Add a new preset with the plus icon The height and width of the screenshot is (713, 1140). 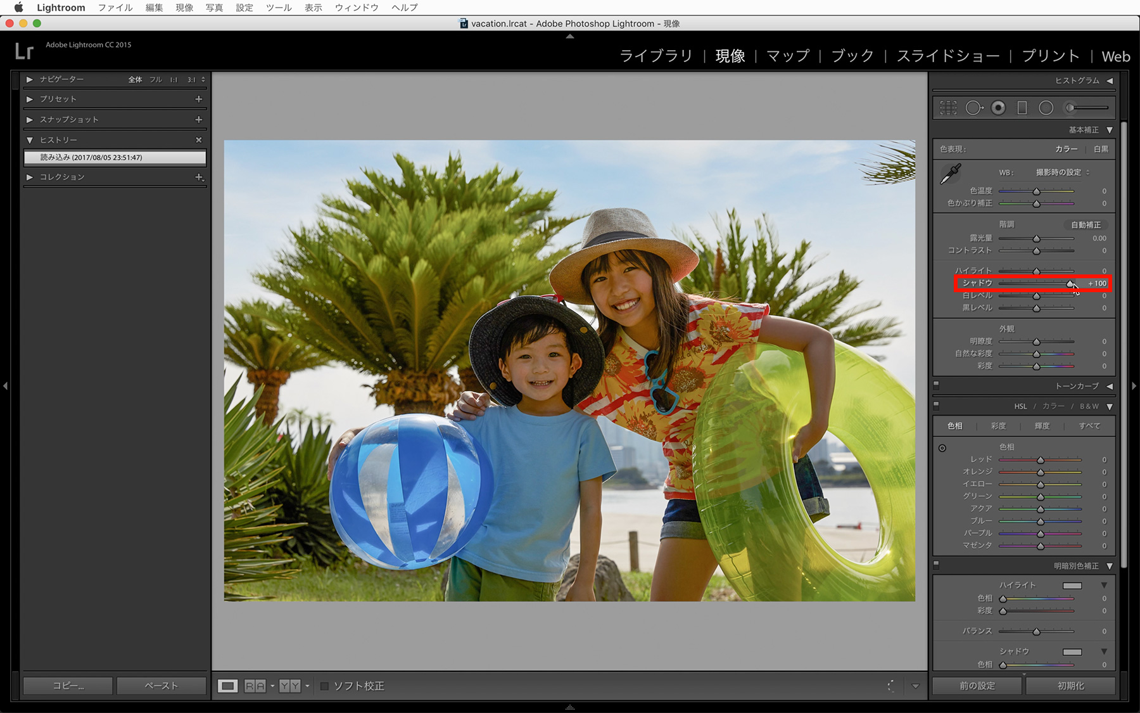click(199, 99)
